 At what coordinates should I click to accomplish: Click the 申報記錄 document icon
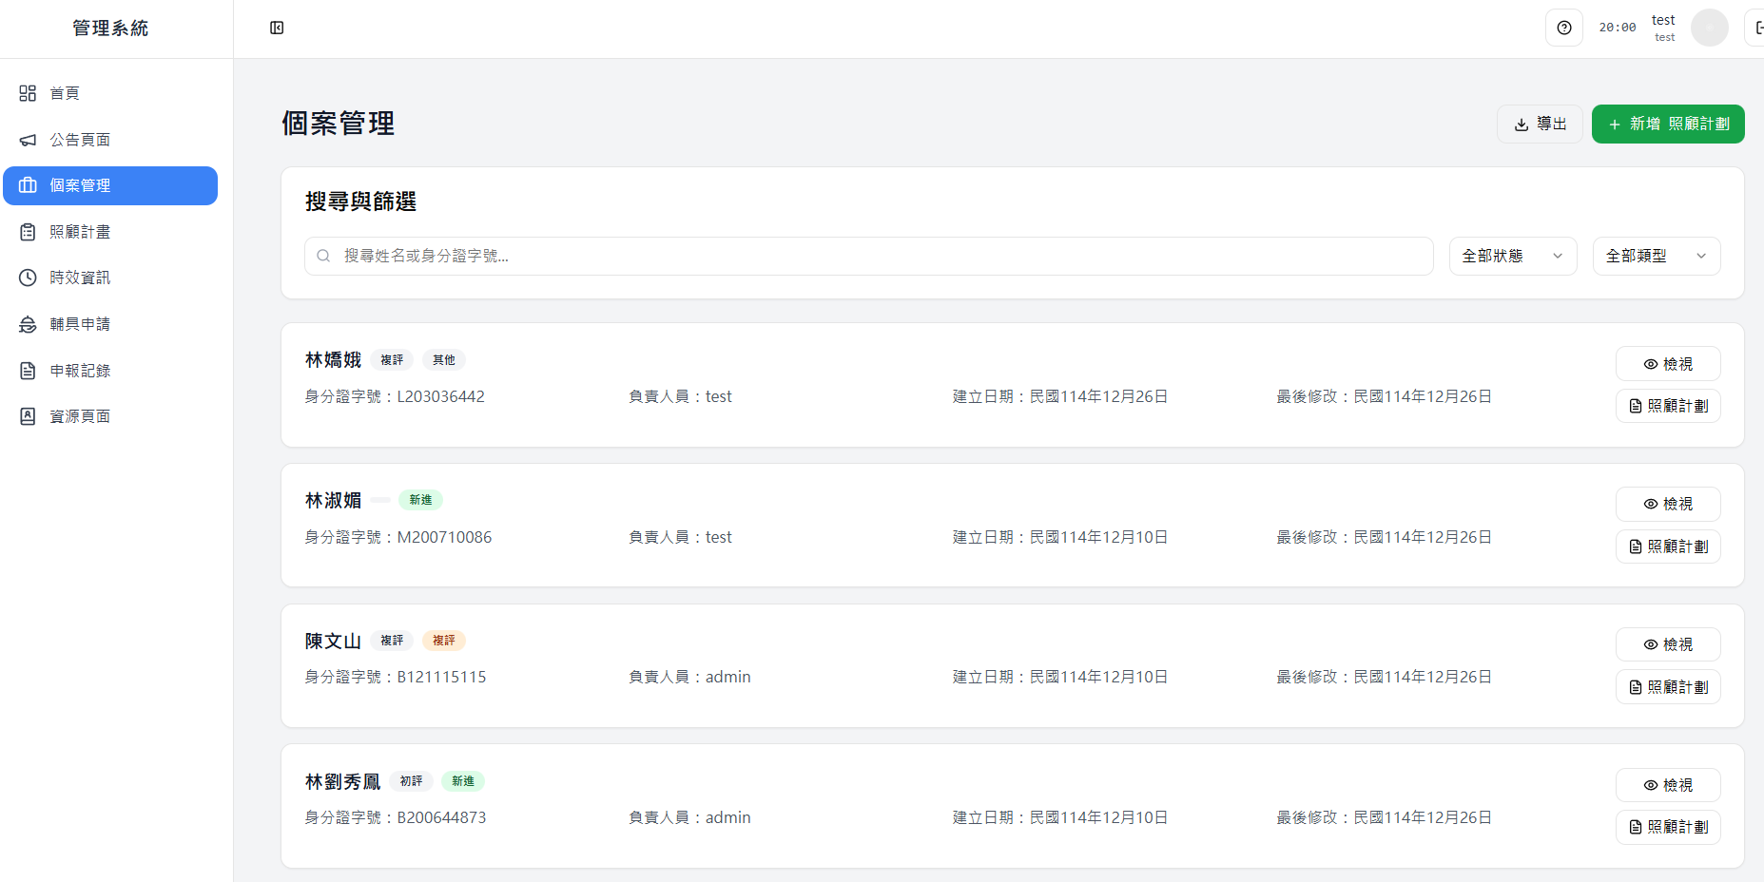pyautogui.click(x=28, y=370)
